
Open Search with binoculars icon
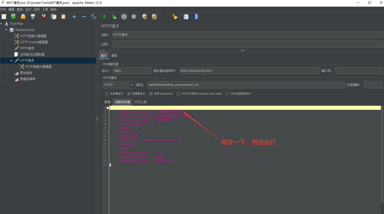click(165, 17)
